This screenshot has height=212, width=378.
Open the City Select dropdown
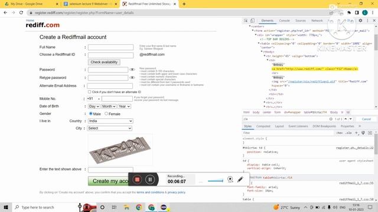pyautogui.click(x=109, y=128)
